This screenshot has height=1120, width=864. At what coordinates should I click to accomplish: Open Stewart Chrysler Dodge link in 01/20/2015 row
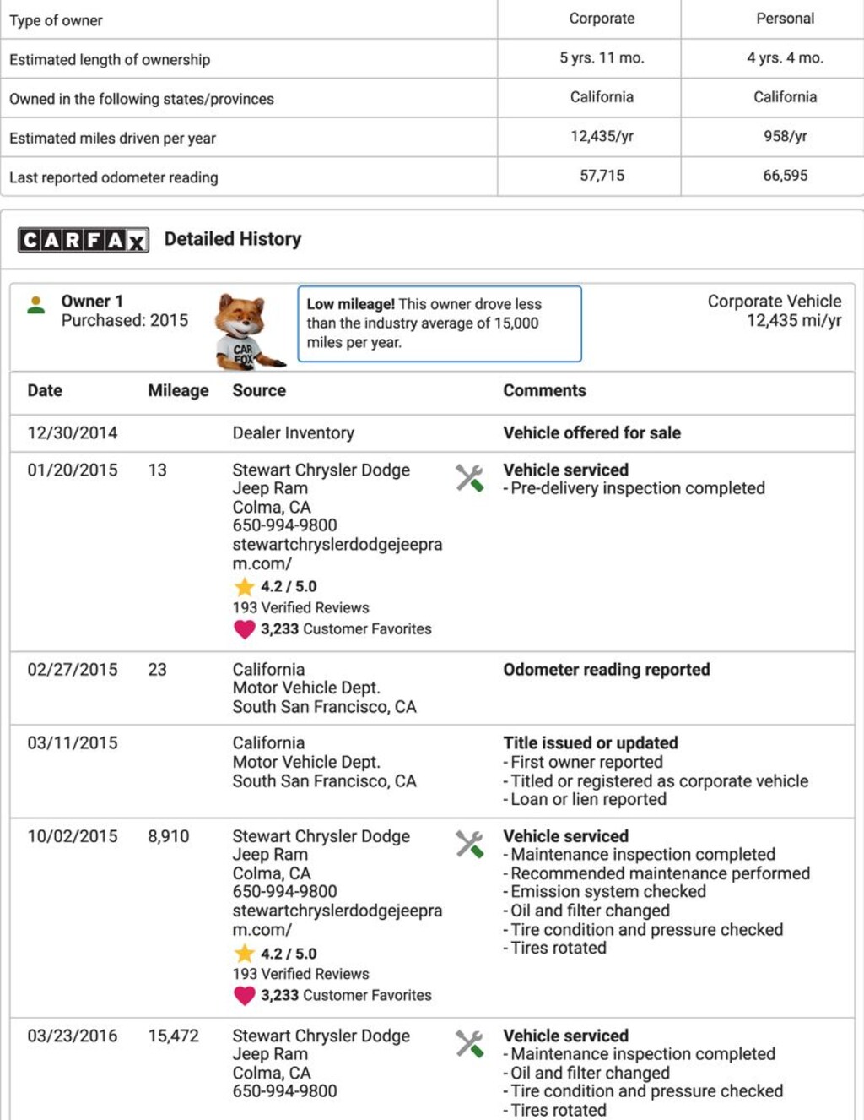321,479
